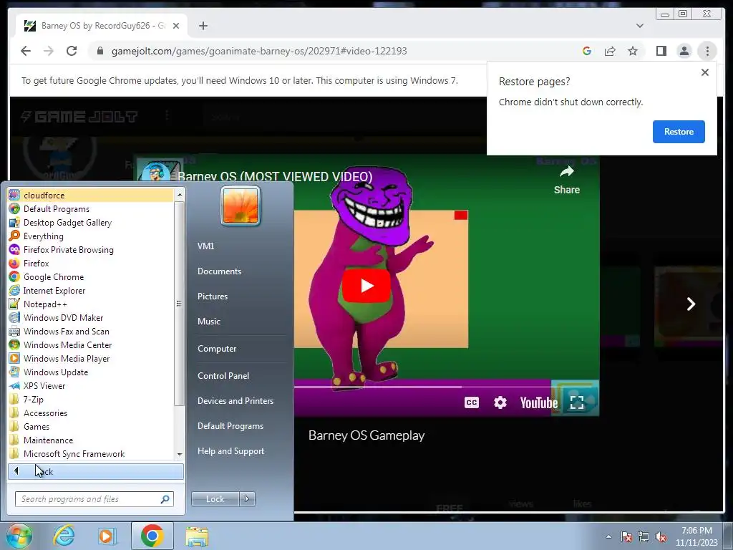Launch Firefox from the Start menu
Screen dimensions: 733x550
[90, 263]
